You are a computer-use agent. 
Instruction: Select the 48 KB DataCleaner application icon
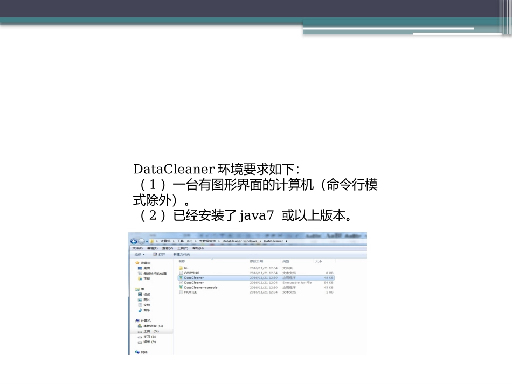point(181,278)
